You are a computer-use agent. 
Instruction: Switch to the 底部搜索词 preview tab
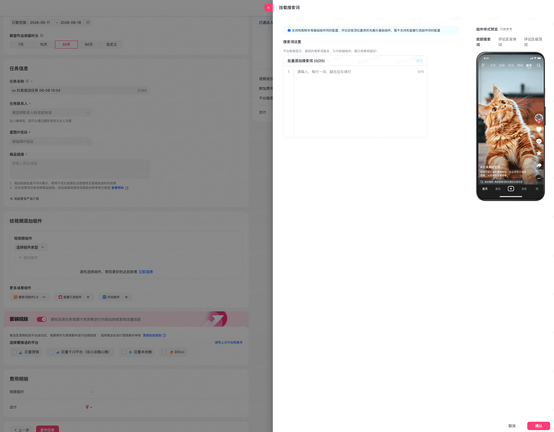click(x=483, y=42)
